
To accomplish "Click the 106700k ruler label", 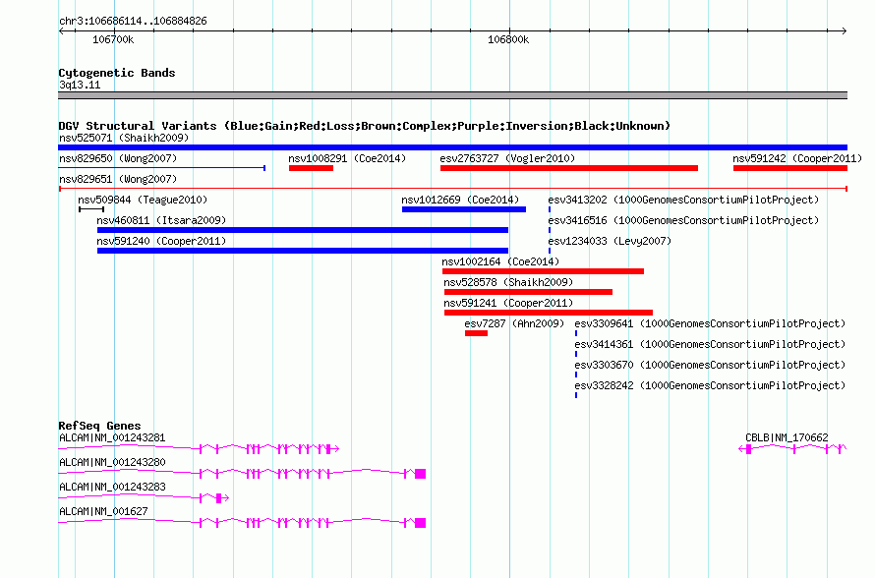I will click(x=113, y=40).
